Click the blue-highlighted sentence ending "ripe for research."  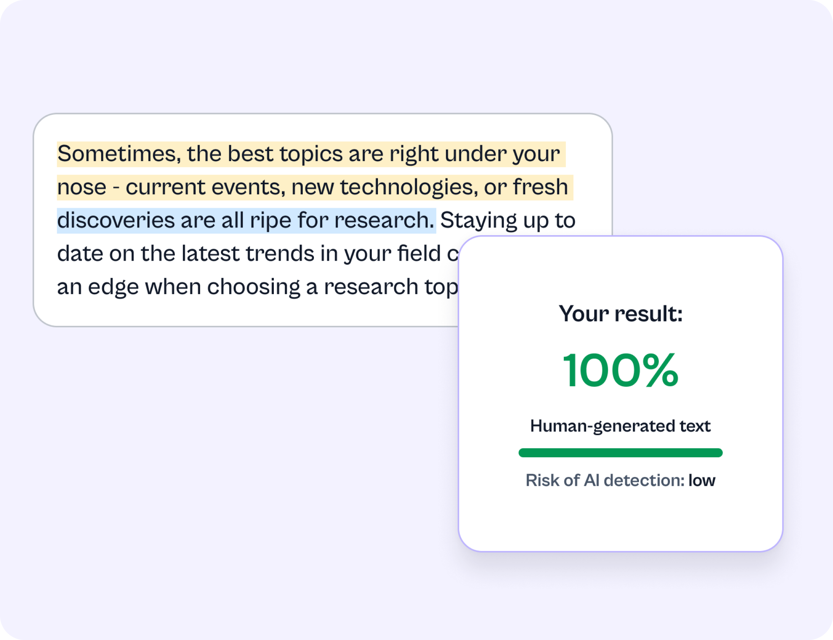[x=246, y=221]
